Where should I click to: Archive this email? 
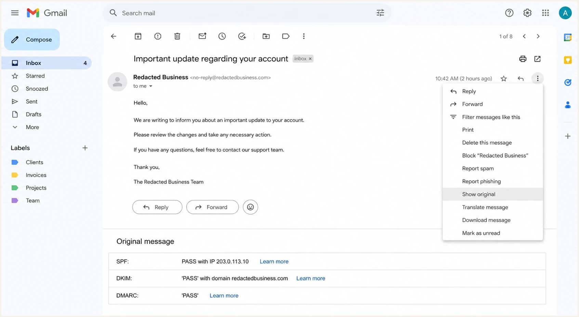(x=138, y=36)
